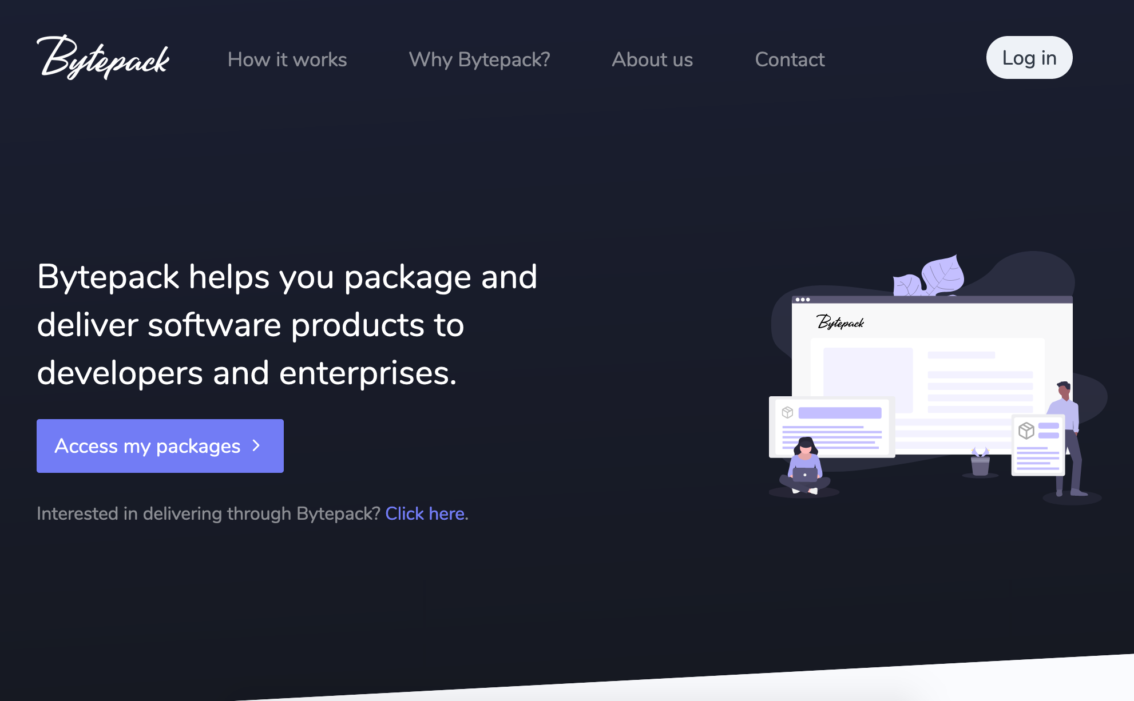The width and height of the screenshot is (1134, 701).
Task: Open the About us page
Action: [652, 59]
